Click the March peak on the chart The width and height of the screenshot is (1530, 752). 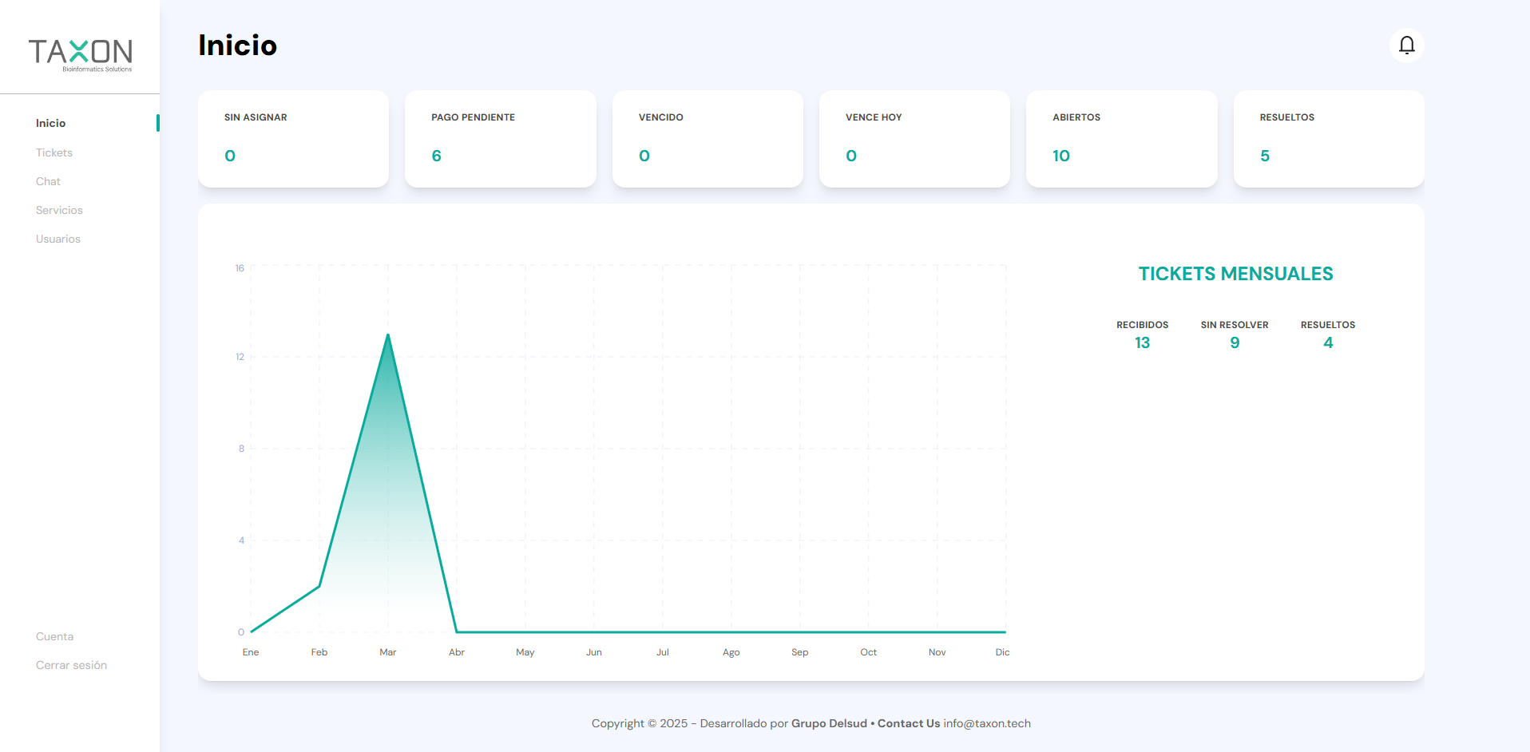click(x=388, y=336)
